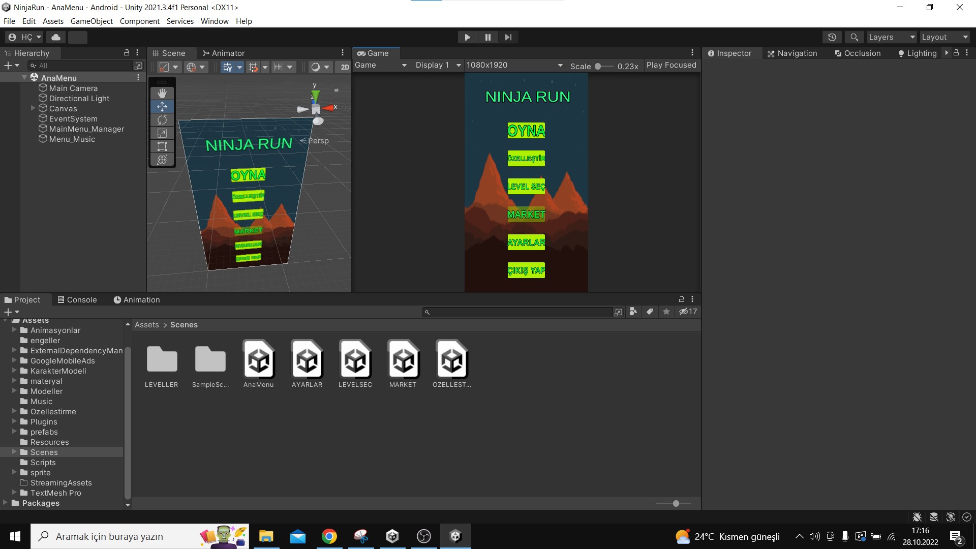Open the Mail app from taskbar

tap(298, 536)
